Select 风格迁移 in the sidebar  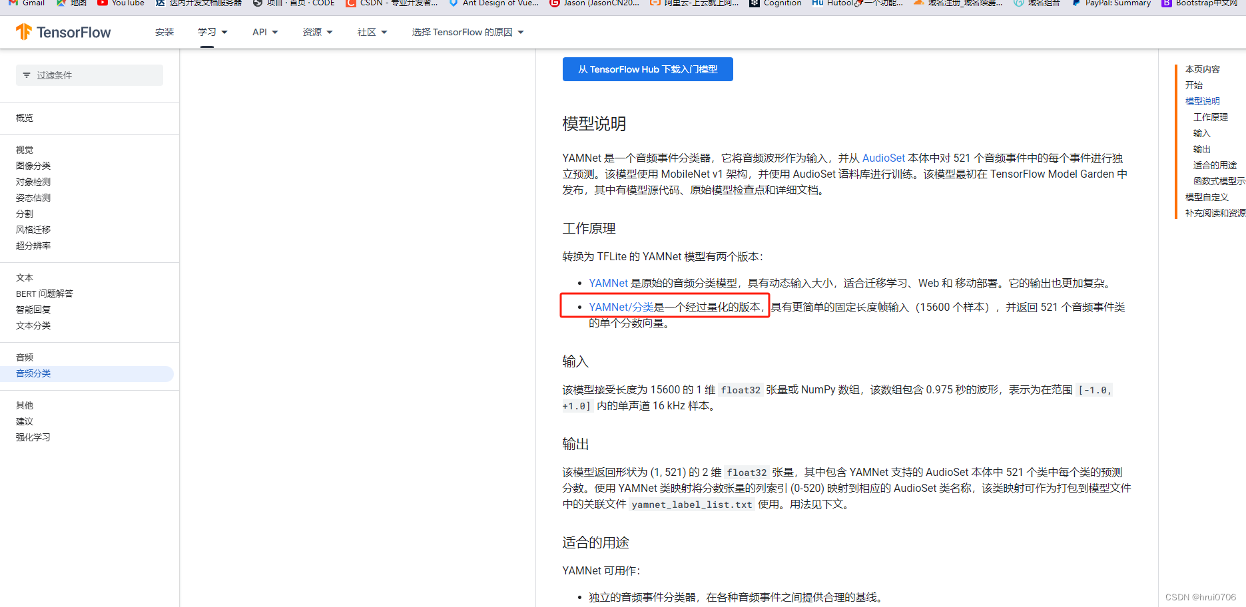33,230
